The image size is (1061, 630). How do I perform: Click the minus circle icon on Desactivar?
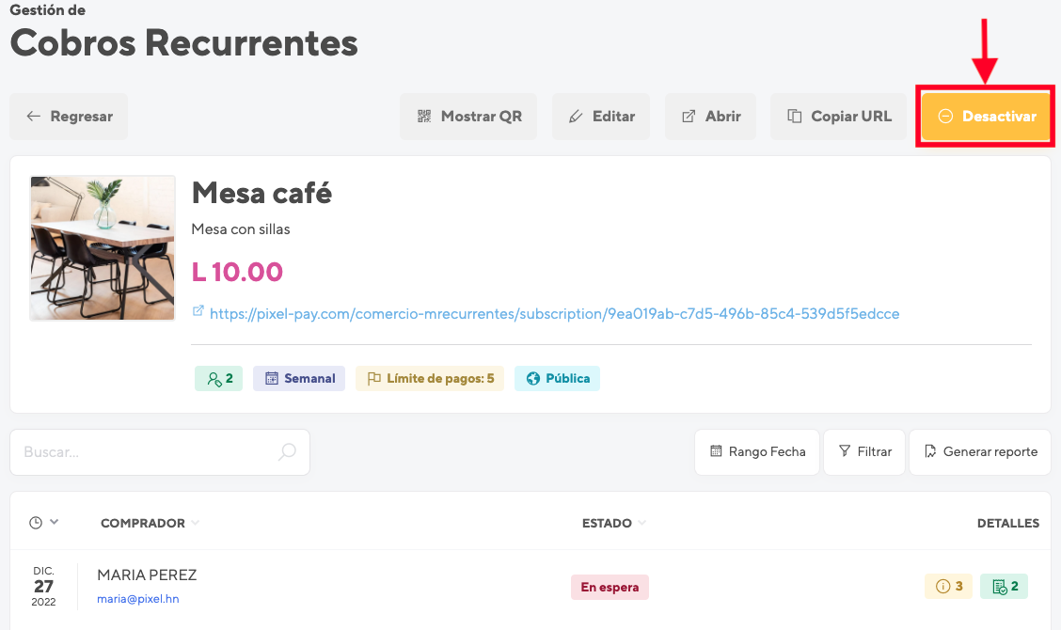946,117
